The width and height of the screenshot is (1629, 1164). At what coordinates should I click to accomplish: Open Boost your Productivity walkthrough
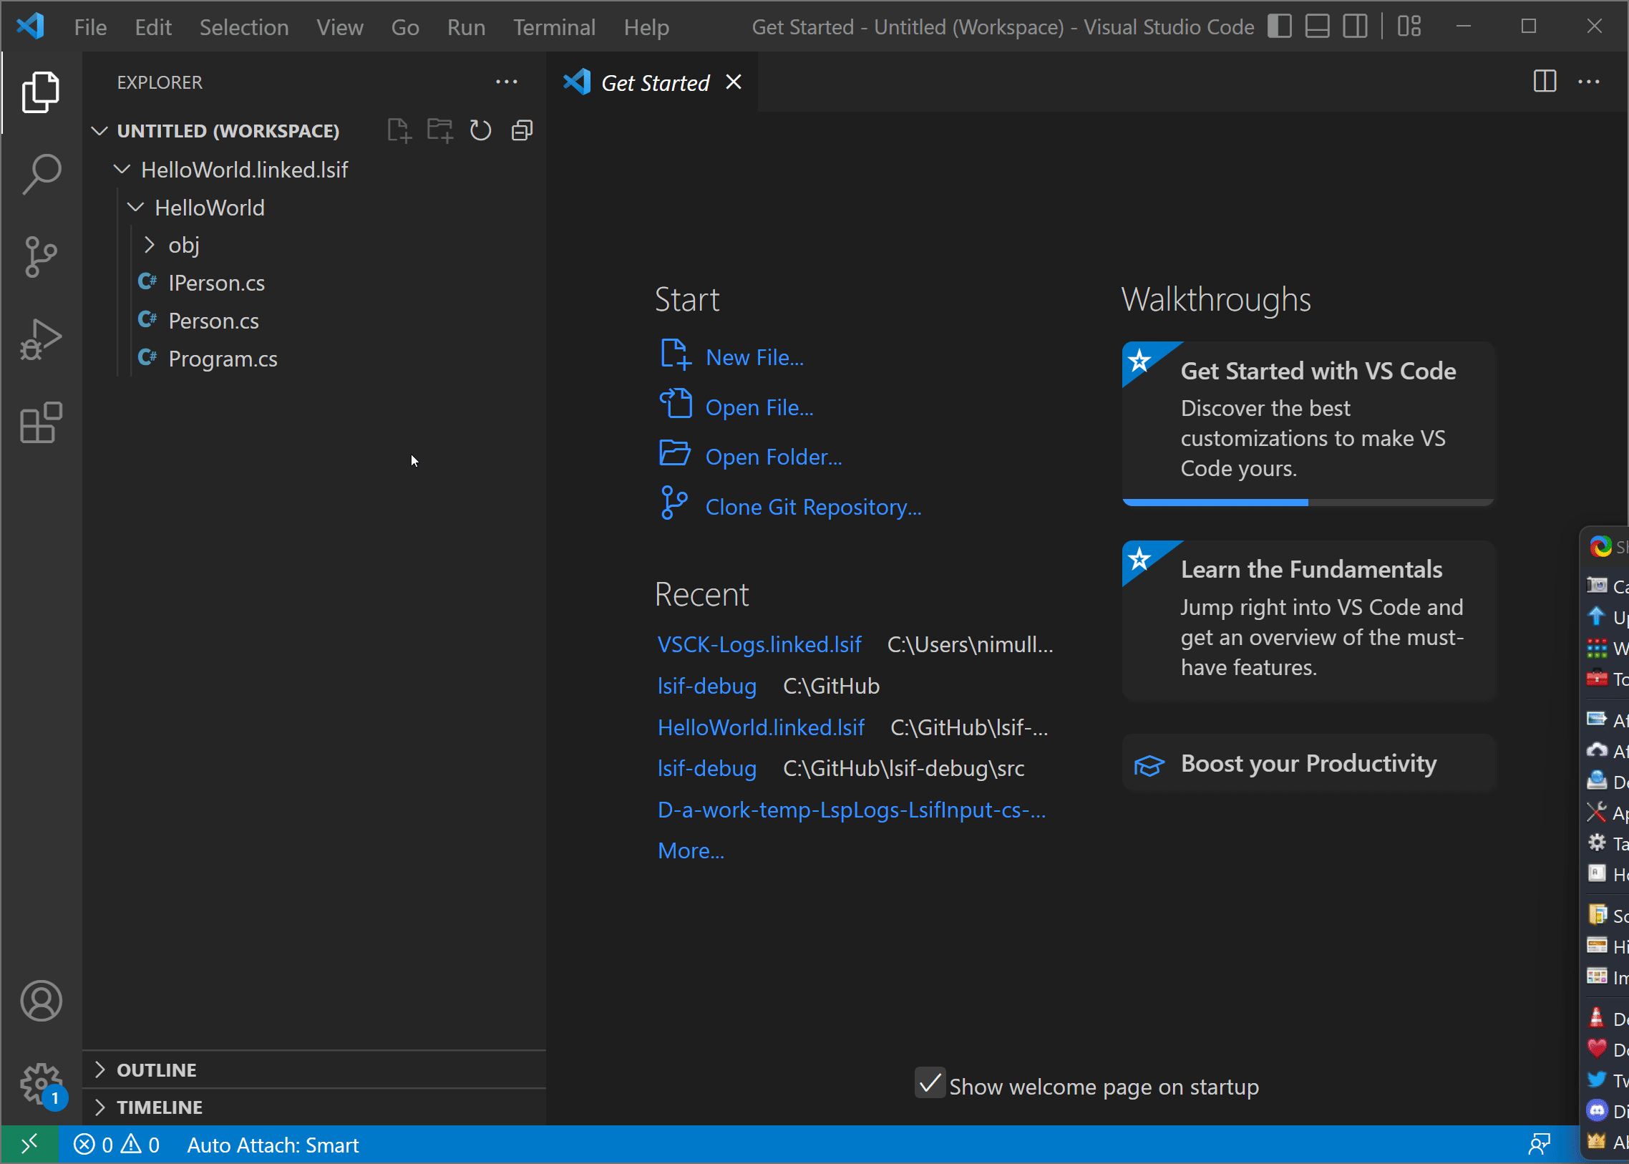coord(1308,763)
